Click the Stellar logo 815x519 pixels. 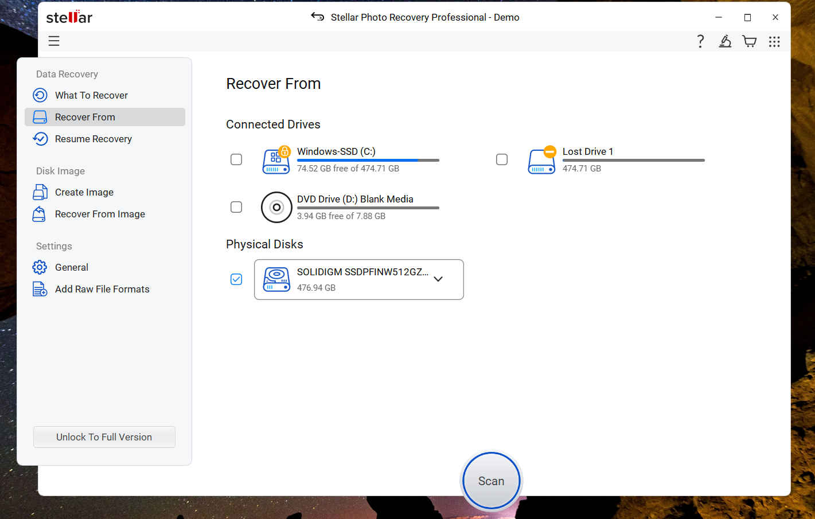(69, 17)
